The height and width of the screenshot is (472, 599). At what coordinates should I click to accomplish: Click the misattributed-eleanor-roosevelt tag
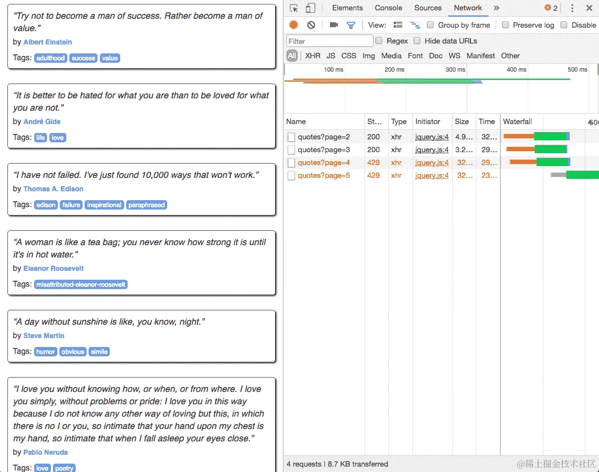[81, 285]
